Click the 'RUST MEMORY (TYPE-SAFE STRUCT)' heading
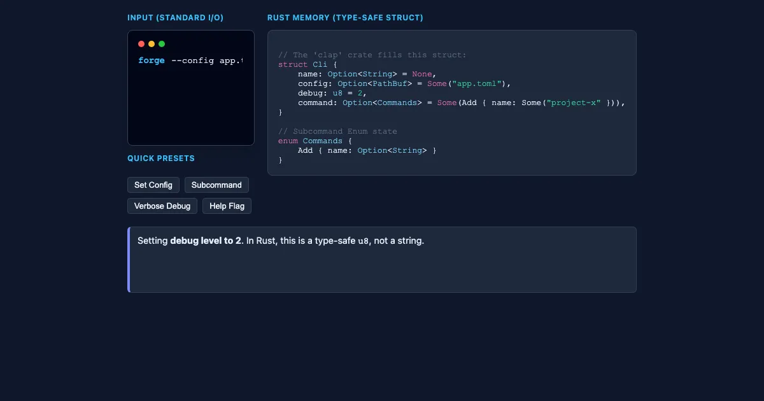Screen dimensions: 764x401 (x=345, y=18)
